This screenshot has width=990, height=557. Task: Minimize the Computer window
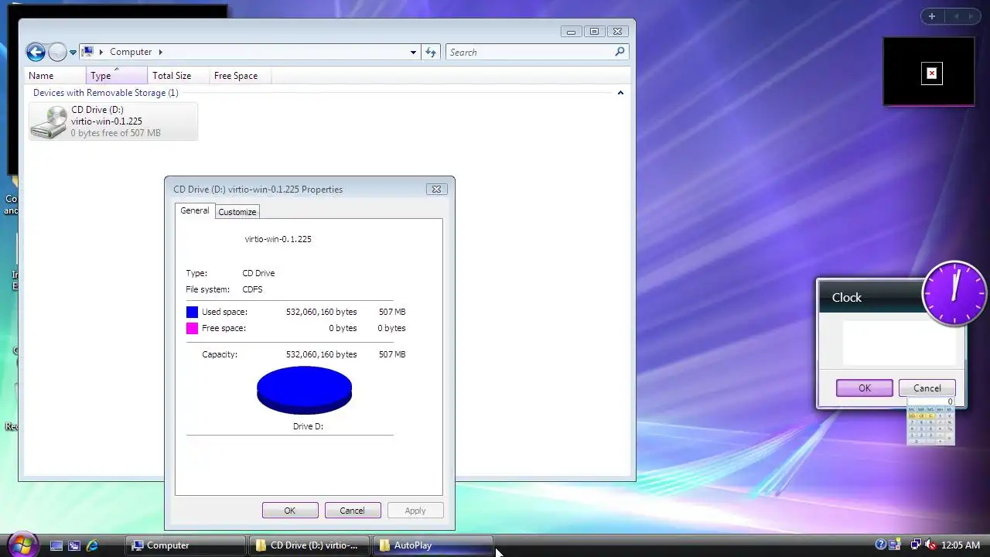(571, 32)
